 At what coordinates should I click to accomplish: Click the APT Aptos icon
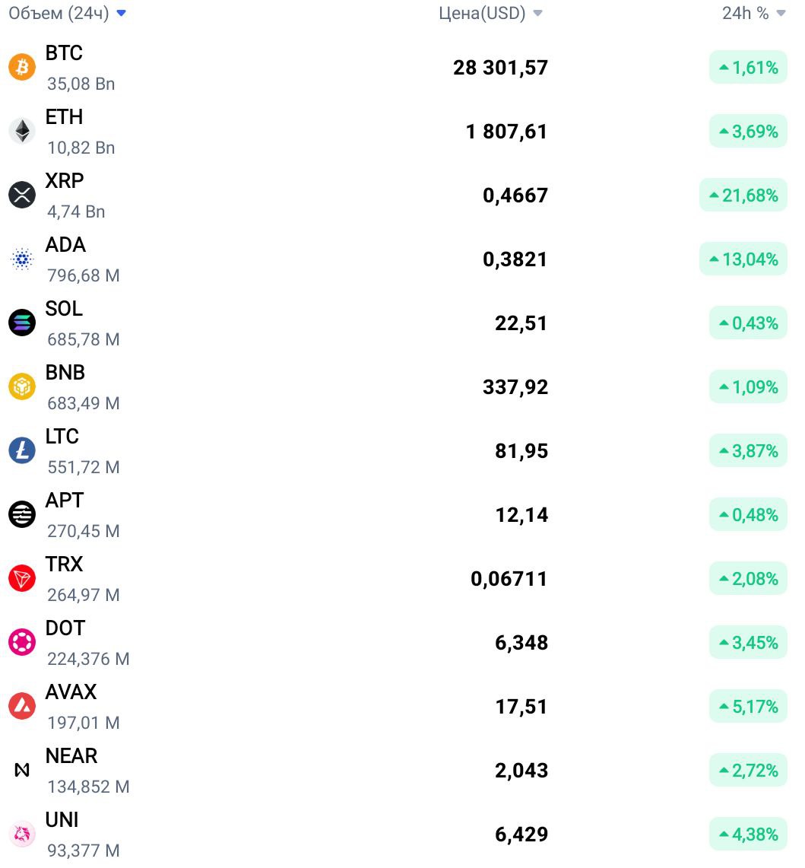coord(22,514)
